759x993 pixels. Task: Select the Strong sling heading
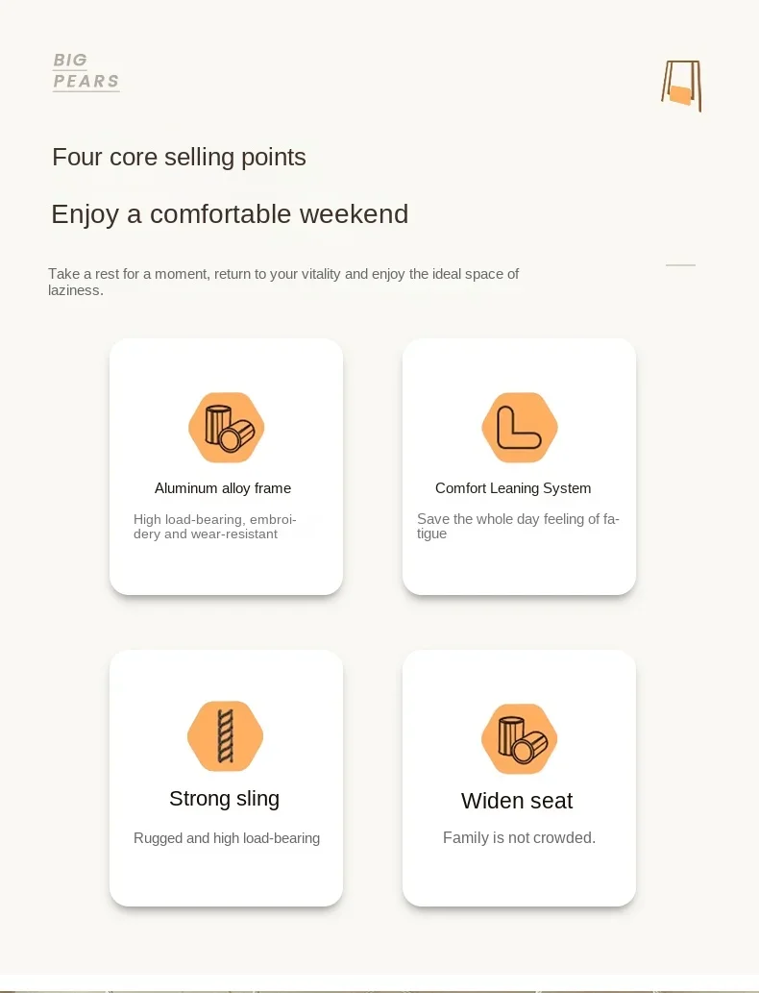click(x=224, y=799)
